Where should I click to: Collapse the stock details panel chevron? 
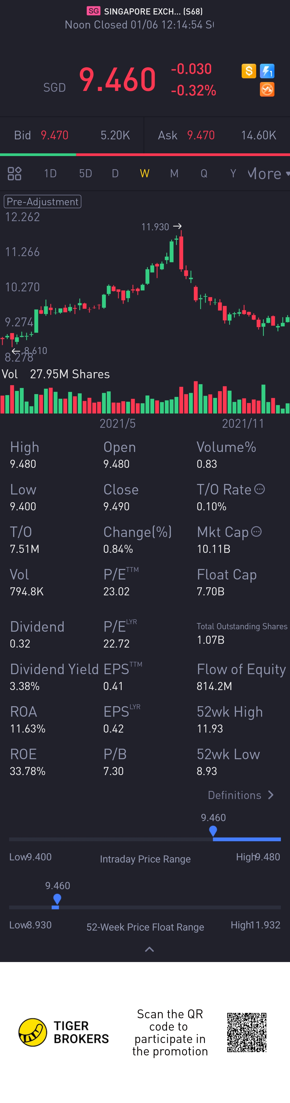tap(149, 949)
